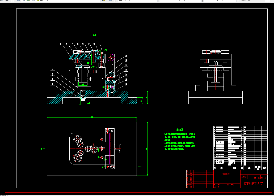Select the 沈阳理工大学 title block text

click(x=254, y=184)
